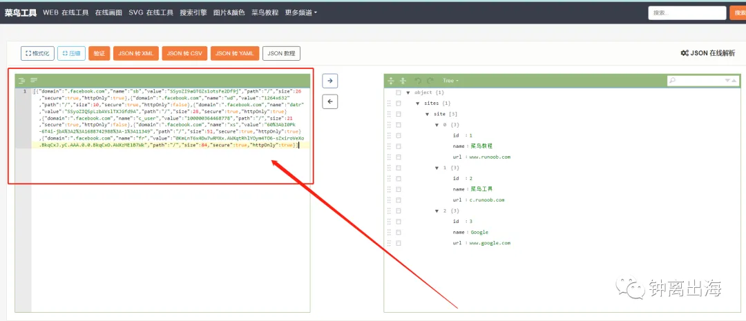Open 在线画图 menu item
Viewport: 746px width, 321px height.
click(x=108, y=13)
